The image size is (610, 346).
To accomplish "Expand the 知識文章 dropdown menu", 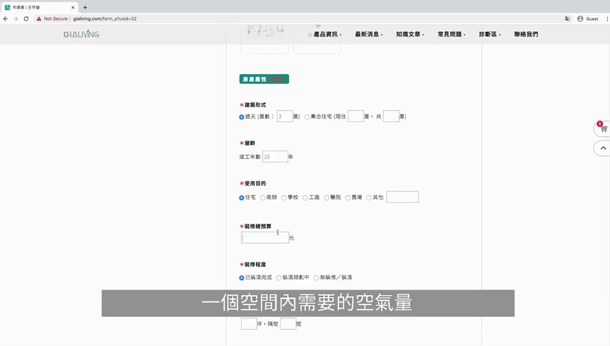I will [x=410, y=35].
